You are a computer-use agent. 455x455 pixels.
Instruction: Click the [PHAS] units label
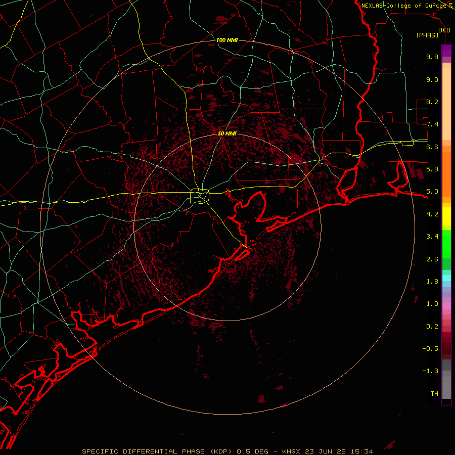pyautogui.click(x=427, y=35)
